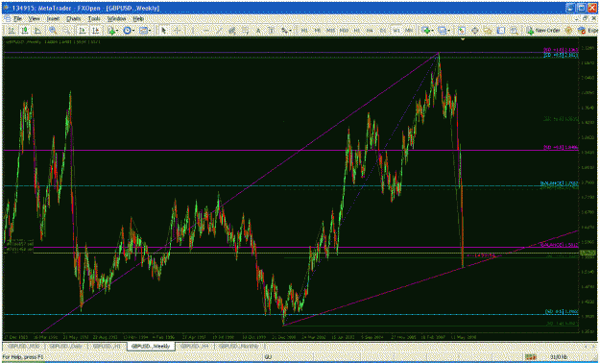Expand the Arrows tool dropdown arrow

(x=291, y=31)
